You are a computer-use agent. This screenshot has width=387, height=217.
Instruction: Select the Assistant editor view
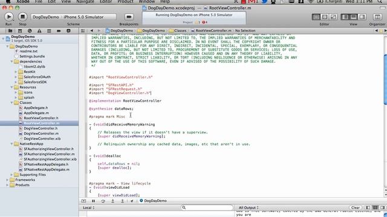[325, 17]
